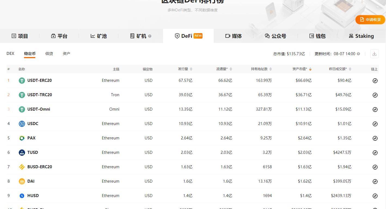Click the Omni chain cell

point(114,109)
